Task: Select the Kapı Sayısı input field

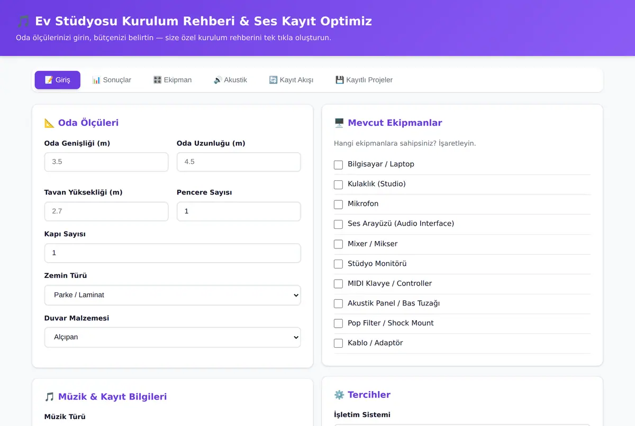Action: 173,253
